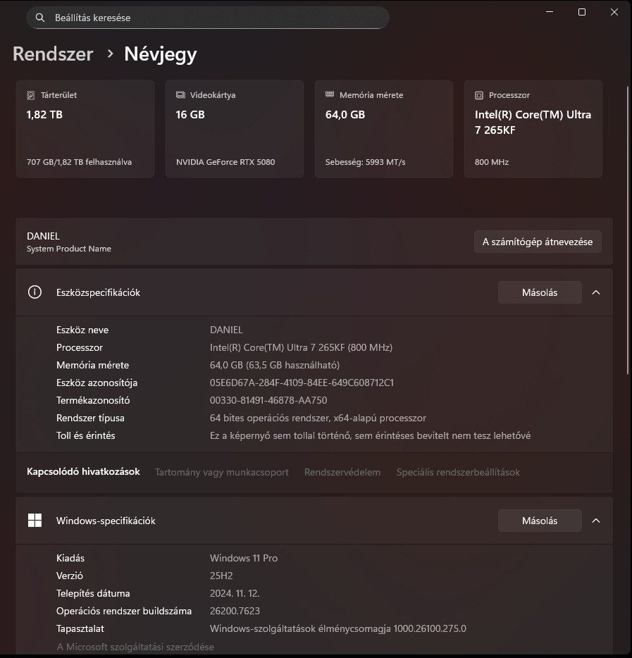632x658 pixels.
Task: Click the Eszközspecifikációk info icon
Action: [x=35, y=292]
